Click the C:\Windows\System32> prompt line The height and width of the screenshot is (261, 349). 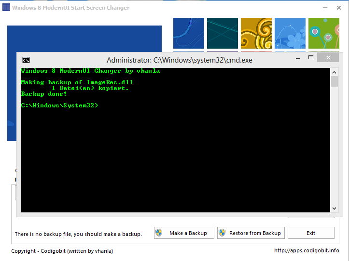[60, 105]
